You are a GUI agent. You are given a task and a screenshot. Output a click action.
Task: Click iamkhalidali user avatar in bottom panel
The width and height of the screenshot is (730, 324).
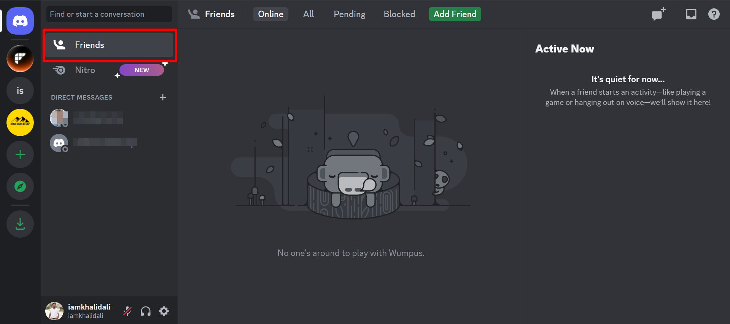[x=54, y=311]
